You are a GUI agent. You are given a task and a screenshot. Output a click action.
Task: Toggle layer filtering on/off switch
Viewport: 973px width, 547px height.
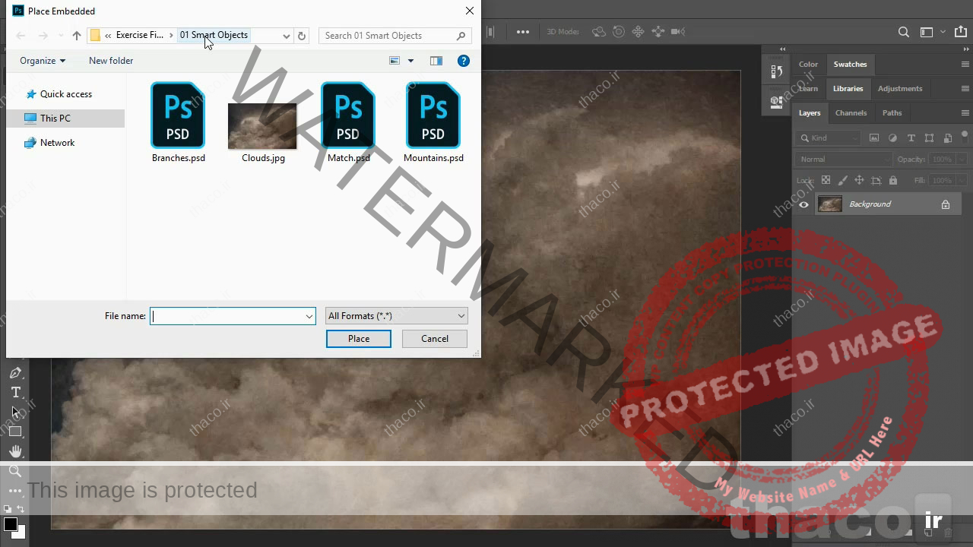(x=965, y=138)
